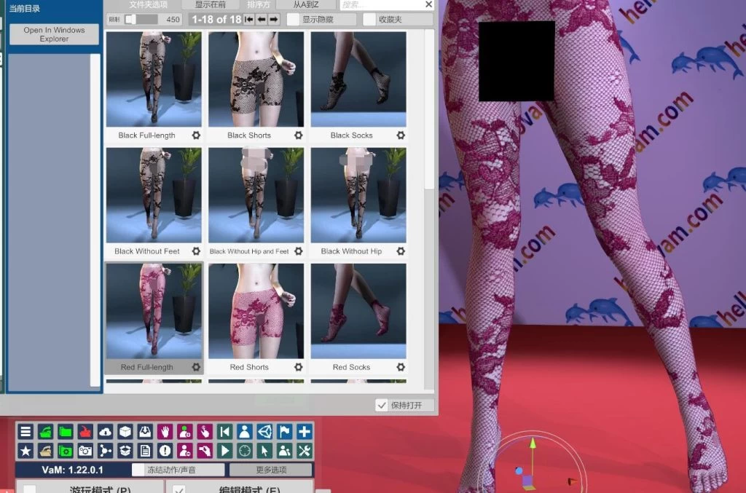Click the cloud download icon
Screen dimensions: 746x493
pos(105,432)
